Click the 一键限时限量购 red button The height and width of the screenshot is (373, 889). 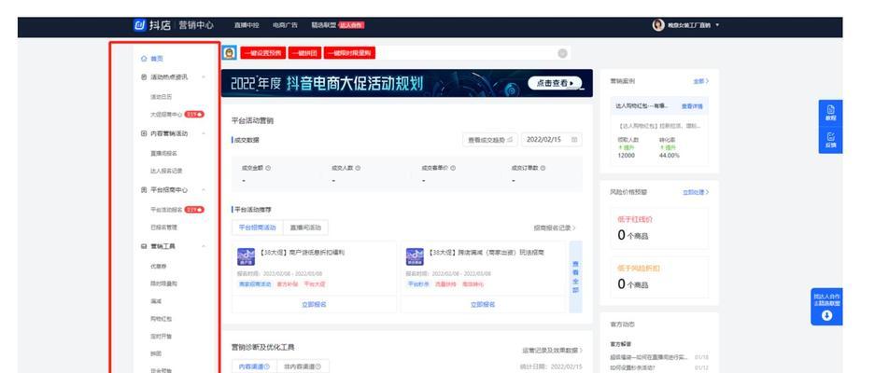tap(350, 52)
